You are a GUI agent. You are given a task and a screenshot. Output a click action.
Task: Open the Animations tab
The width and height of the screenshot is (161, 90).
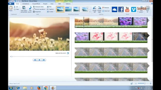coord(26,4)
